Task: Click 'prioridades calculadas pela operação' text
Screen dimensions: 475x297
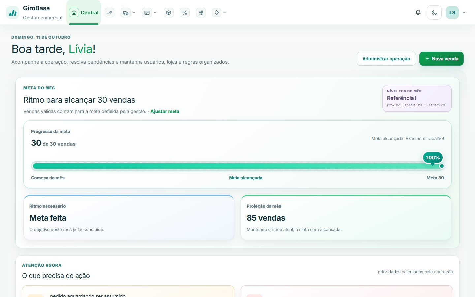Action: (415, 272)
